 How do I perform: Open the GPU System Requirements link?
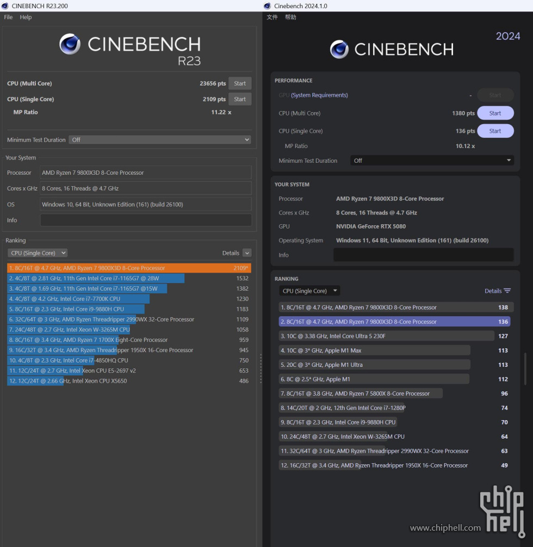coord(319,95)
